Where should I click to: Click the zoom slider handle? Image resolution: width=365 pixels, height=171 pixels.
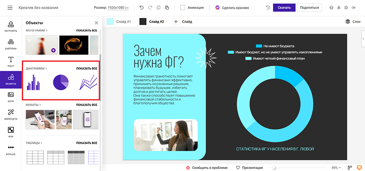click(274, 168)
